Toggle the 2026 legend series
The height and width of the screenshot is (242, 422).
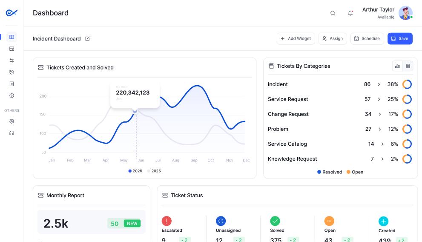pyautogui.click(x=135, y=171)
